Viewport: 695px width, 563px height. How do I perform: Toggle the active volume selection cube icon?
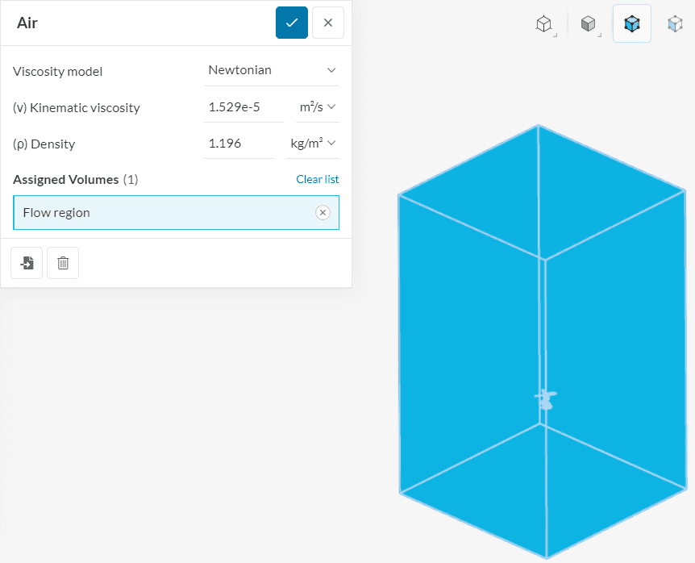(x=631, y=24)
